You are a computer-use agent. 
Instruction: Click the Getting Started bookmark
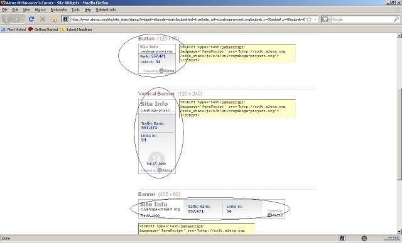(43, 29)
